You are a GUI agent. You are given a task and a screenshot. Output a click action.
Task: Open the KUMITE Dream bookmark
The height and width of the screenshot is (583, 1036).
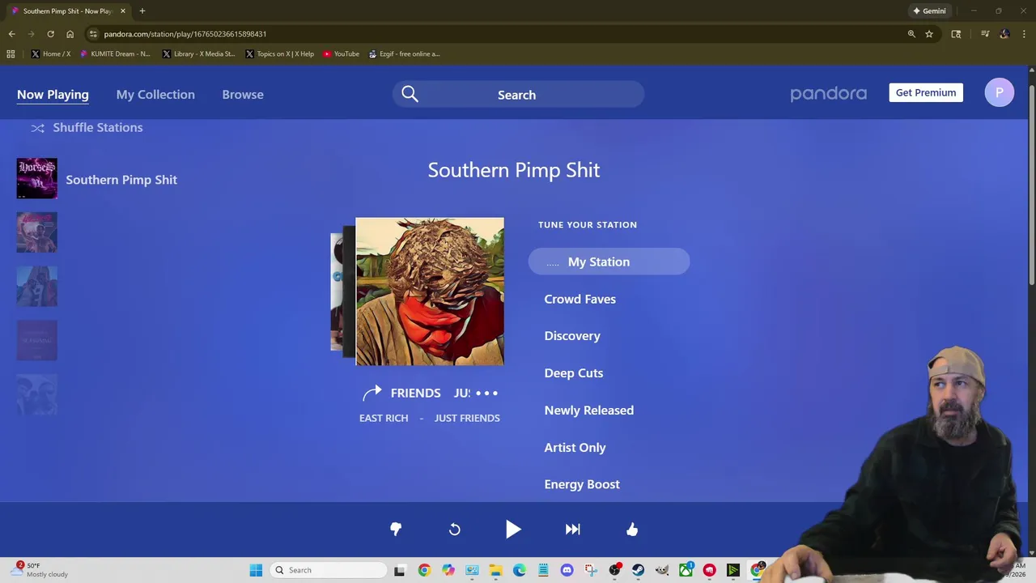115,54
